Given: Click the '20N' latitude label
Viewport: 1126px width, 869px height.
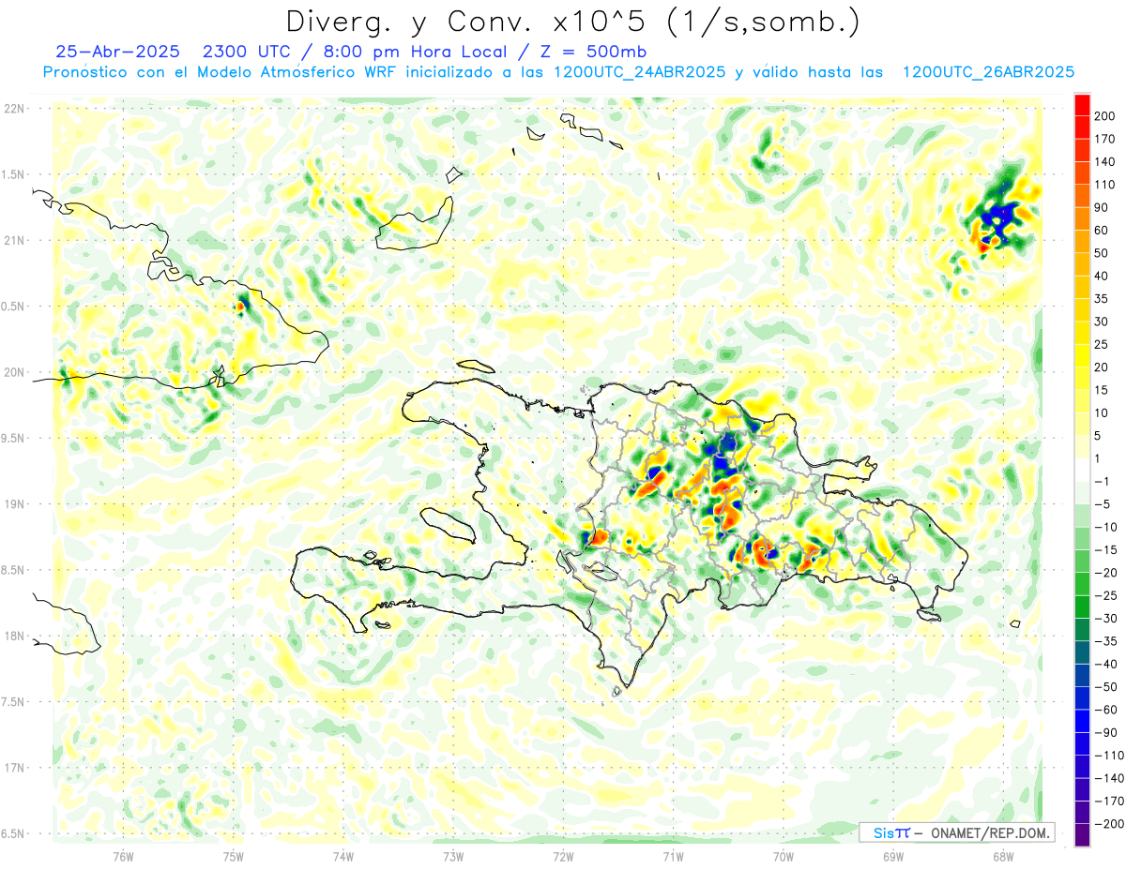Looking at the screenshot, I should coord(13,372).
